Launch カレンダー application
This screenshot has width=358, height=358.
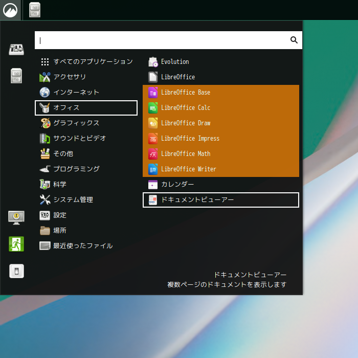221,185
